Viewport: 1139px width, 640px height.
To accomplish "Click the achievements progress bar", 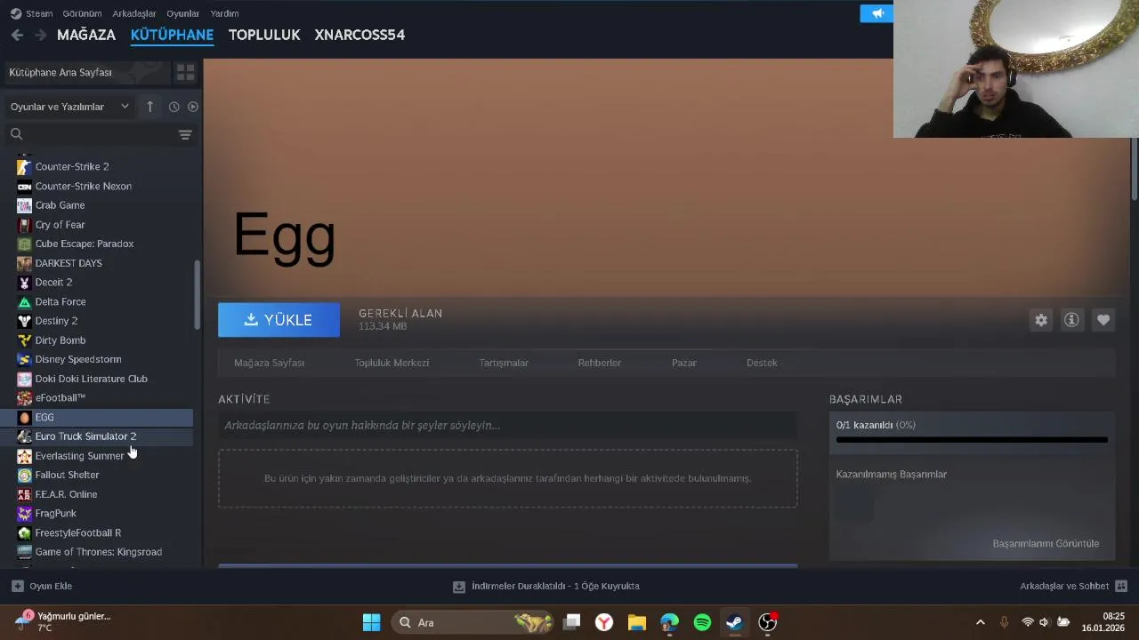I will tap(972, 439).
